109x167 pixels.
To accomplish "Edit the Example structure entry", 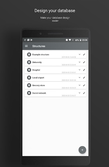I will [x=84, y=55].
